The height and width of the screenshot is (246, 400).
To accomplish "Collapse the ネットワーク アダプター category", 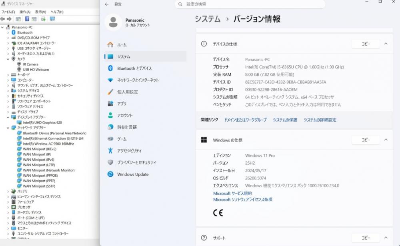I will click(x=8, y=128).
